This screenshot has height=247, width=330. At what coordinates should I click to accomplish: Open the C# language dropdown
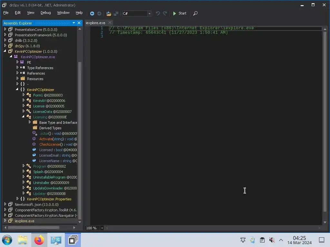[x=150, y=14]
